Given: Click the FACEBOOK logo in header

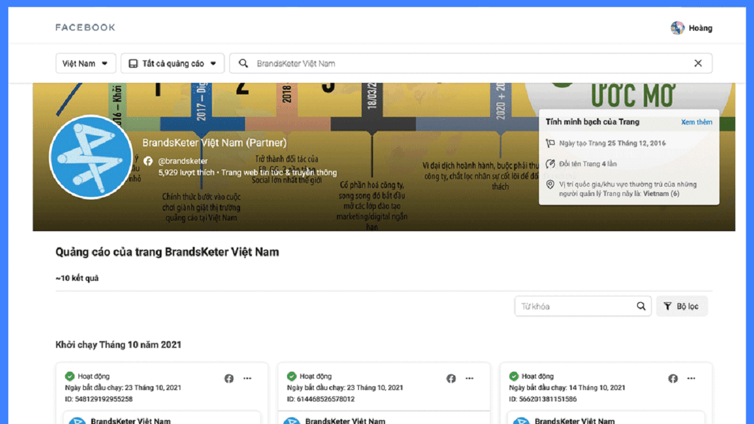Looking at the screenshot, I should point(85,28).
